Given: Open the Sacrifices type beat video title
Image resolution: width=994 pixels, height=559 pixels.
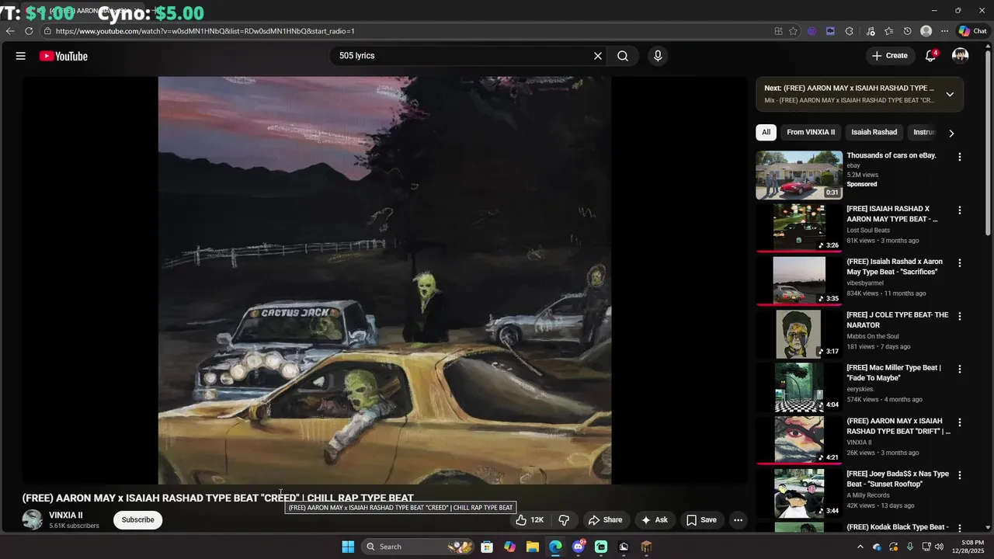Looking at the screenshot, I should (x=895, y=266).
